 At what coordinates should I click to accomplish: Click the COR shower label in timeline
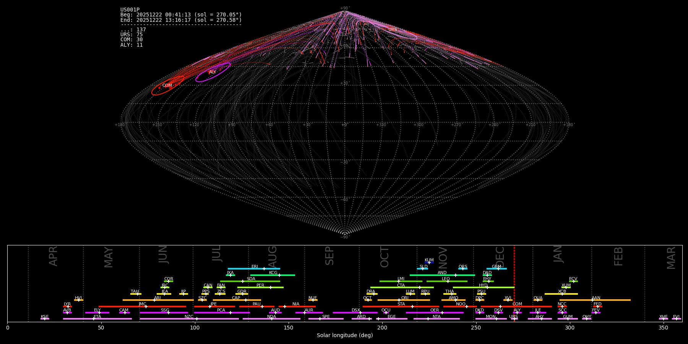click(169, 279)
